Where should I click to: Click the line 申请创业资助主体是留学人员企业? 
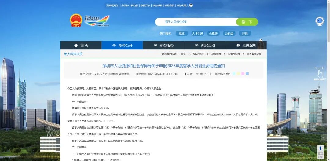(91, 108)
